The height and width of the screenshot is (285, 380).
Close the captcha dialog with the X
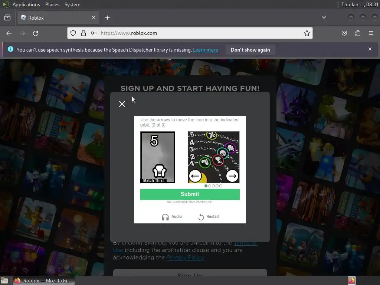click(x=122, y=104)
